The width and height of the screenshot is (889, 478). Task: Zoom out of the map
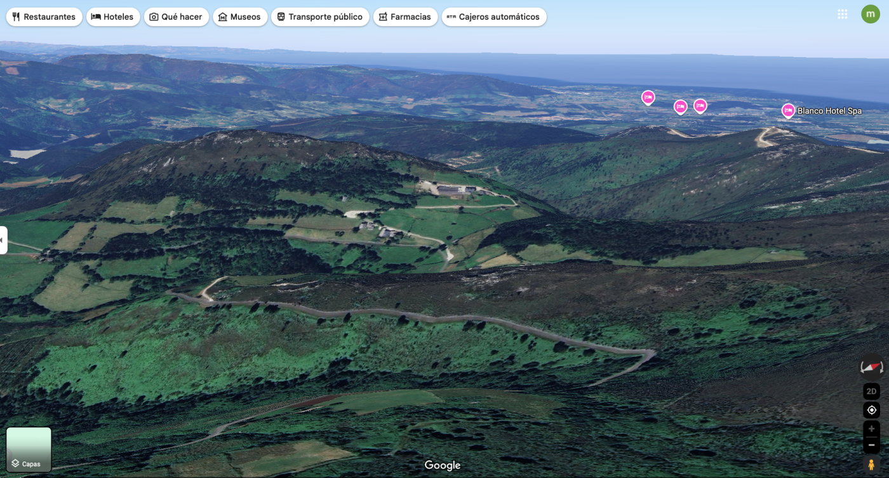point(871,445)
